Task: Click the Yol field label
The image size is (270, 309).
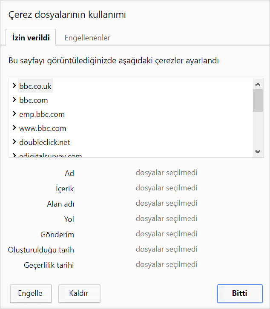Action: [69, 219]
